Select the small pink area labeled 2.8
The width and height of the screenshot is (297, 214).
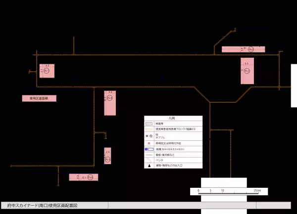[x=107, y=155]
